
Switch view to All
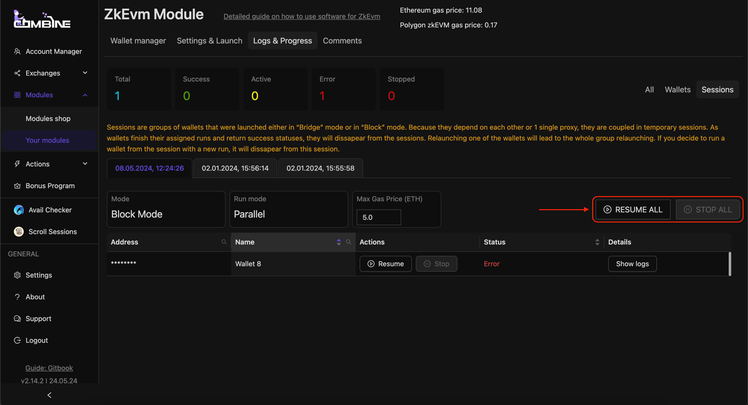649,89
